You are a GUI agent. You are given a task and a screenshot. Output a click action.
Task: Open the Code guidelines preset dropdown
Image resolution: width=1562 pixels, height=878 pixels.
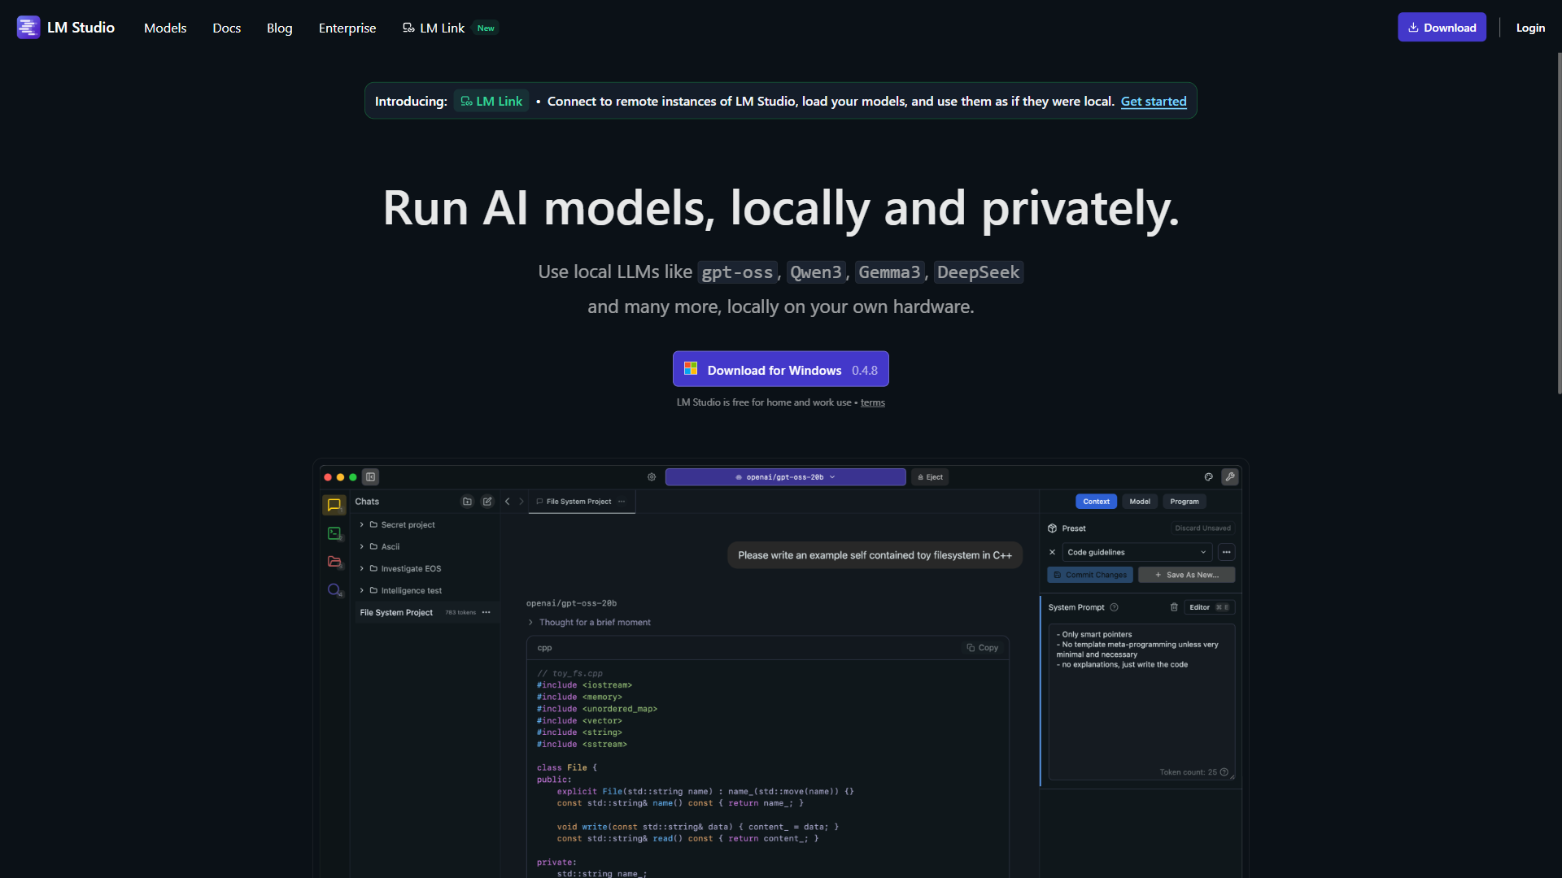pyautogui.click(x=1137, y=552)
